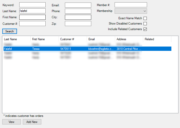Focus the Zip input field
Image resolution: width=180 pixels, height=128 pixels.
[78, 24]
